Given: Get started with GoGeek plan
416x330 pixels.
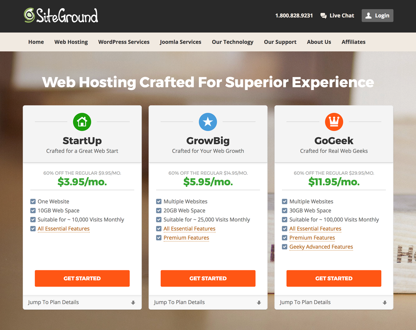Looking at the screenshot, I should pyautogui.click(x=334, y=278).
